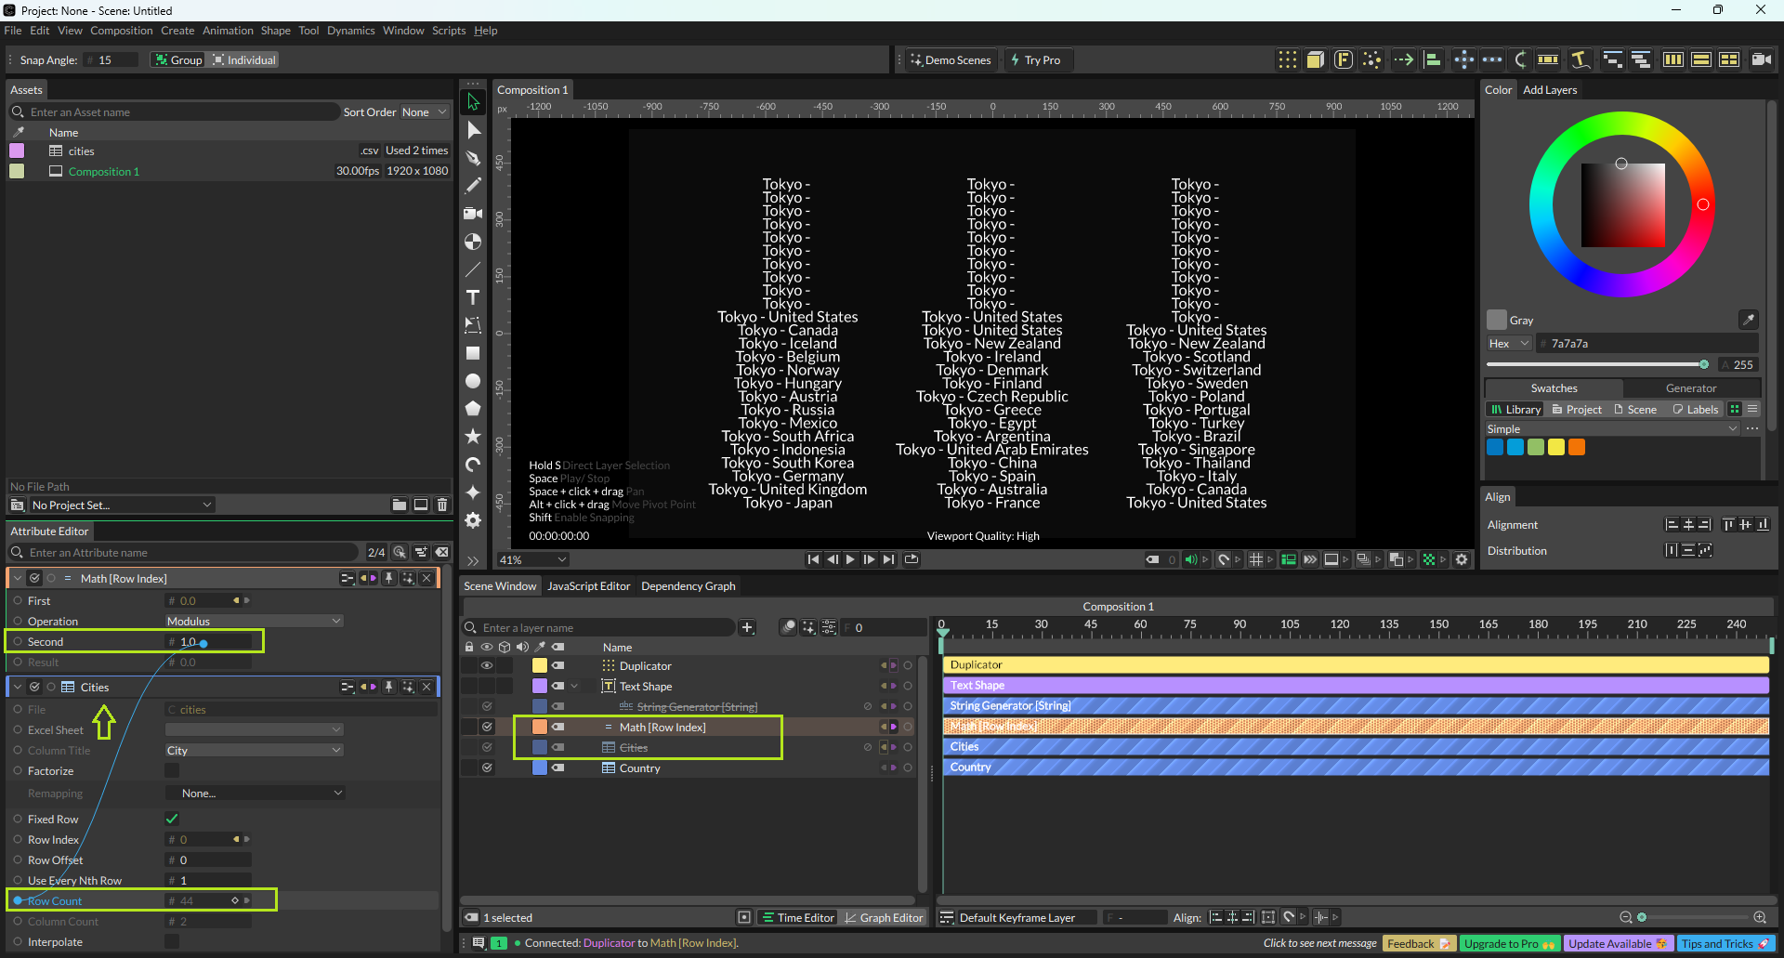
Task: Click the color eyedropper picker icon
Action: click(1748, 320)
